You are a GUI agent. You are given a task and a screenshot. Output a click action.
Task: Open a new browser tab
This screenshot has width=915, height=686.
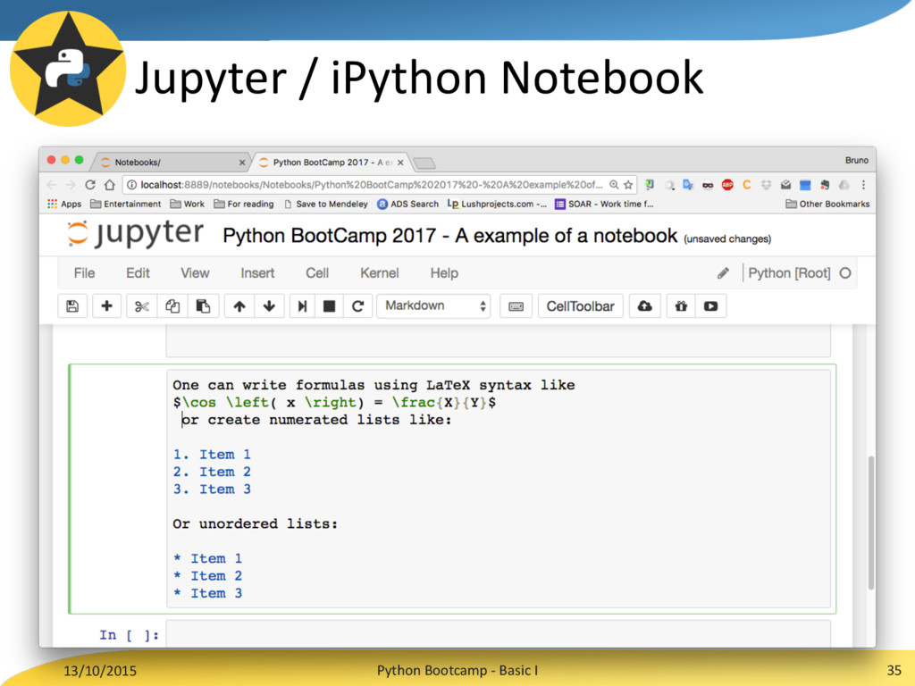[424, 163]
